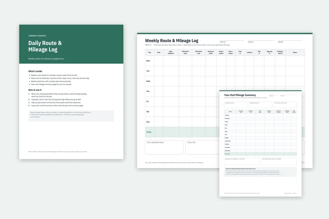329x219 pixels.
Task: Click the 'Tip: snap a photo of the dashboard odometer' line
Action: (x=174, y=163)
